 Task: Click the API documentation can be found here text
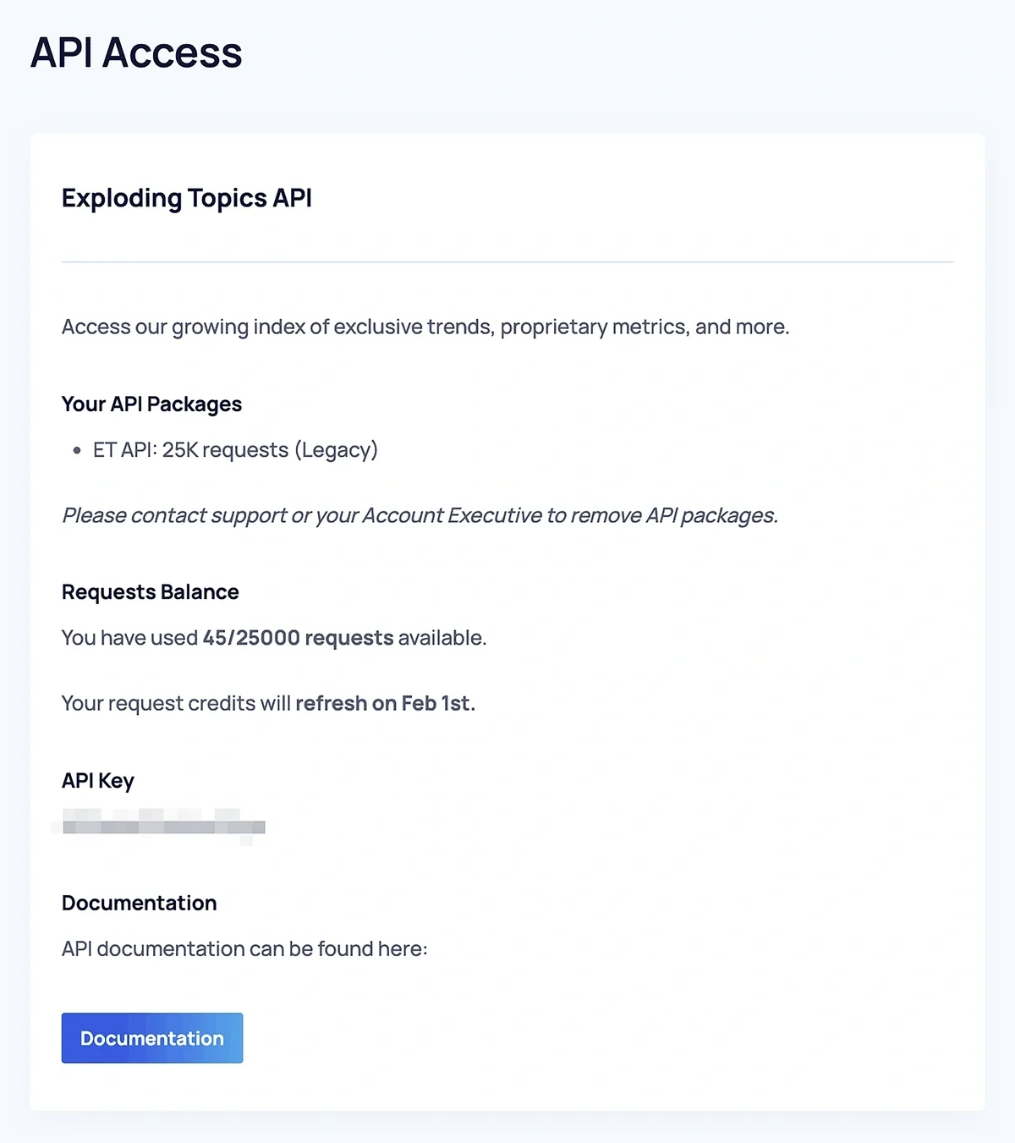(x=244, y=948)
